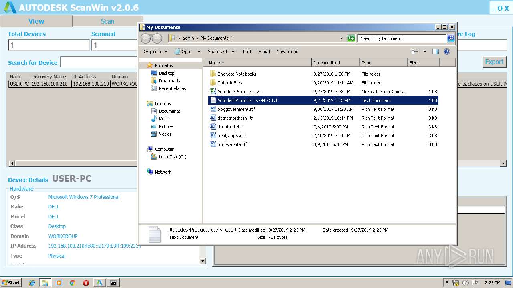Click the forward arrow in My Documents
This screenshot has width=513, height=288.
[157, 38]
